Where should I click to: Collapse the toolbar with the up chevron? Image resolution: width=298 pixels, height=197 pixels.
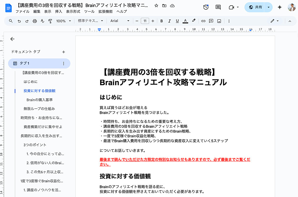click(x=290, y=21)
